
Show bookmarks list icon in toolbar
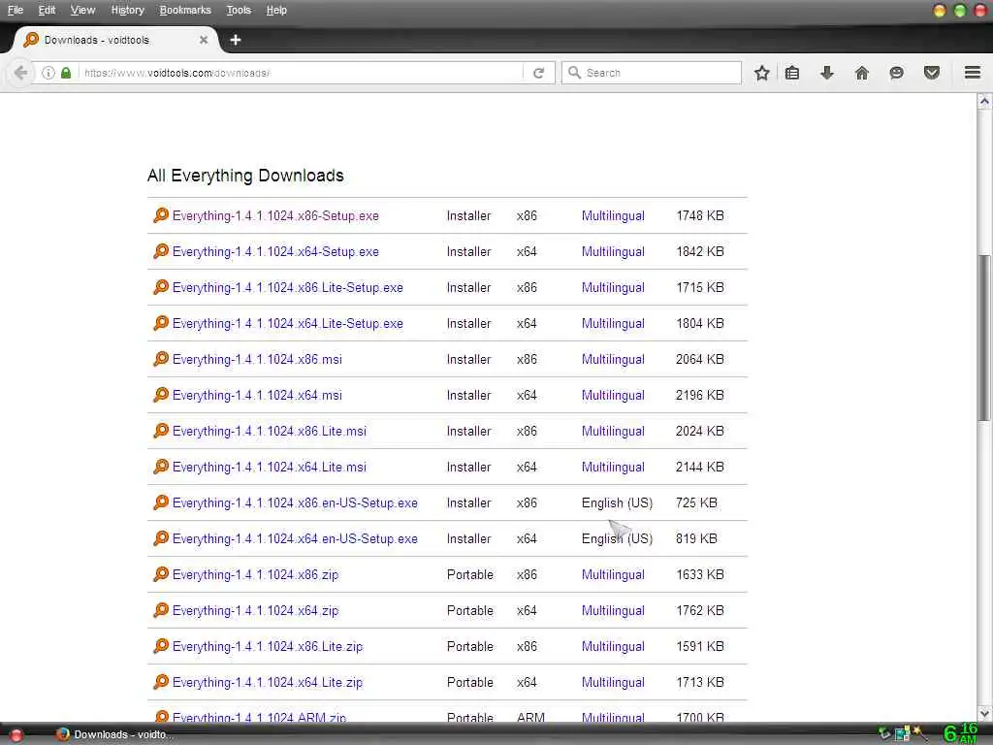[792, 73]
